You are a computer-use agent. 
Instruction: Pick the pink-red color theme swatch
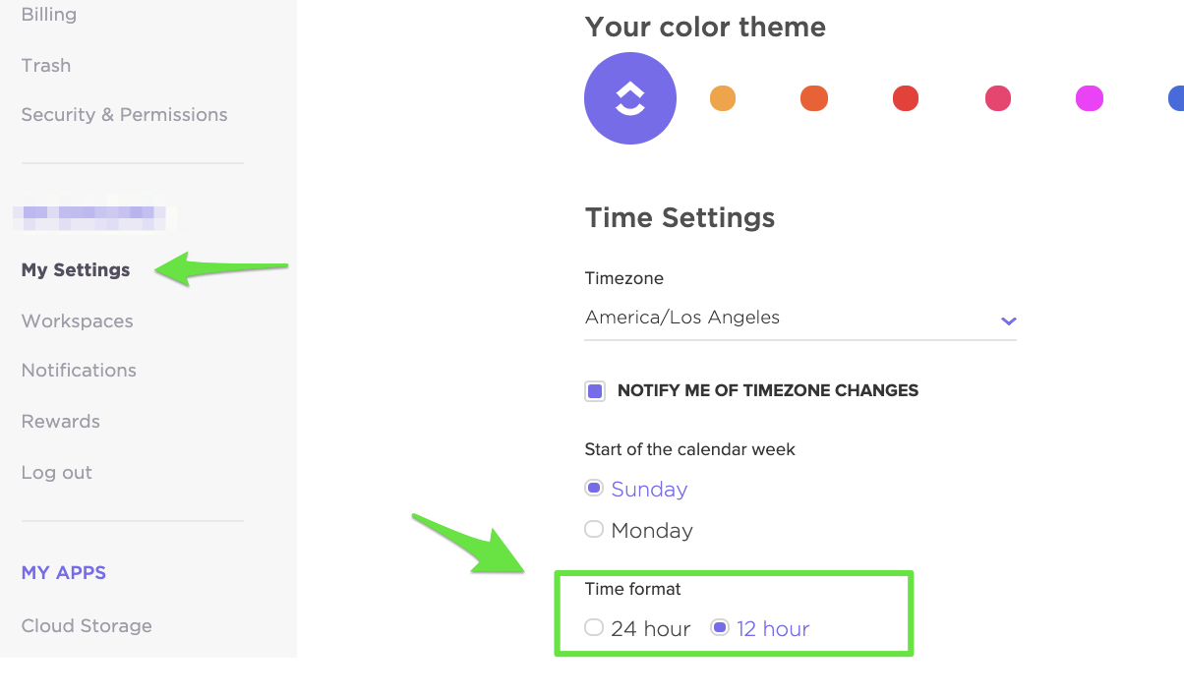pos(998,98)
